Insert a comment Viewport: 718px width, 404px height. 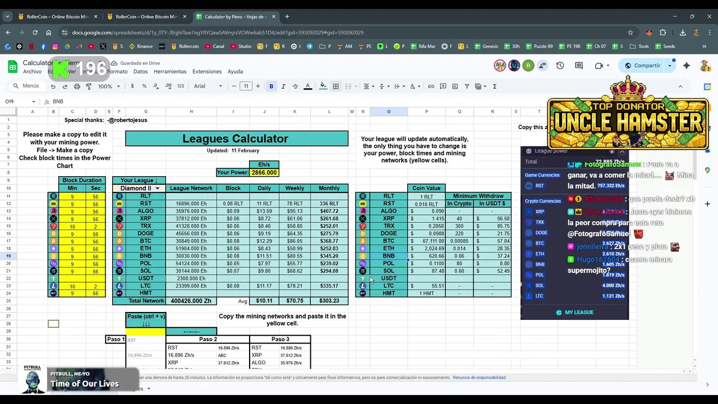[443, 86]
